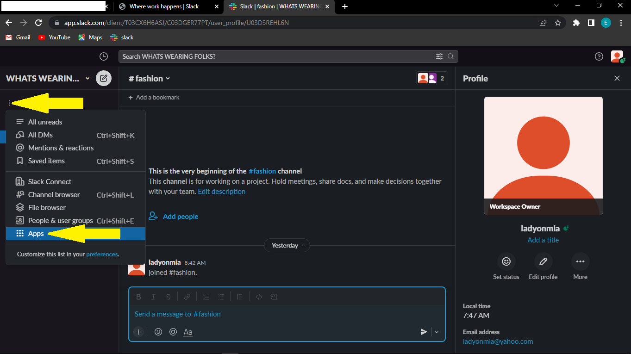The height and width of the screenshot is (354, 631).
Task: Open Slack Connect menu item
Action: (x=75, y=182)
